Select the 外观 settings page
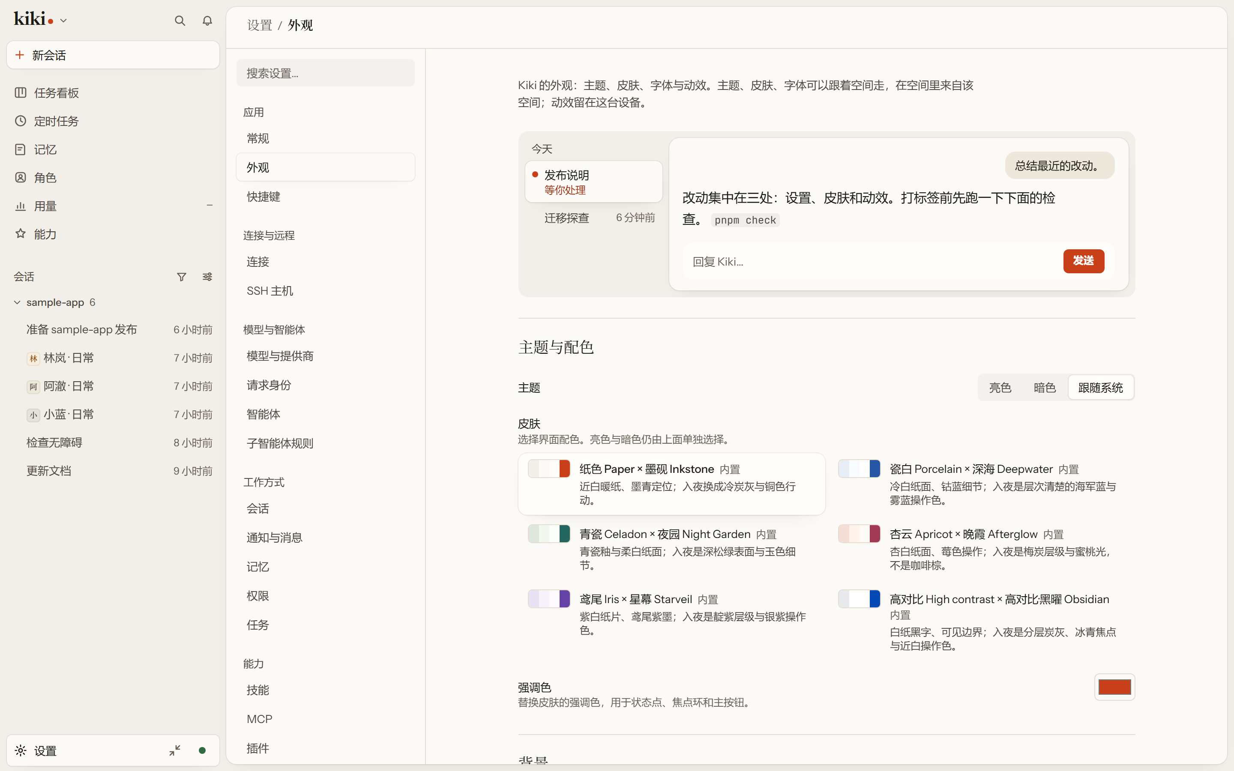Viewport: 1234px width, 771px height. (x=325, y=167)
